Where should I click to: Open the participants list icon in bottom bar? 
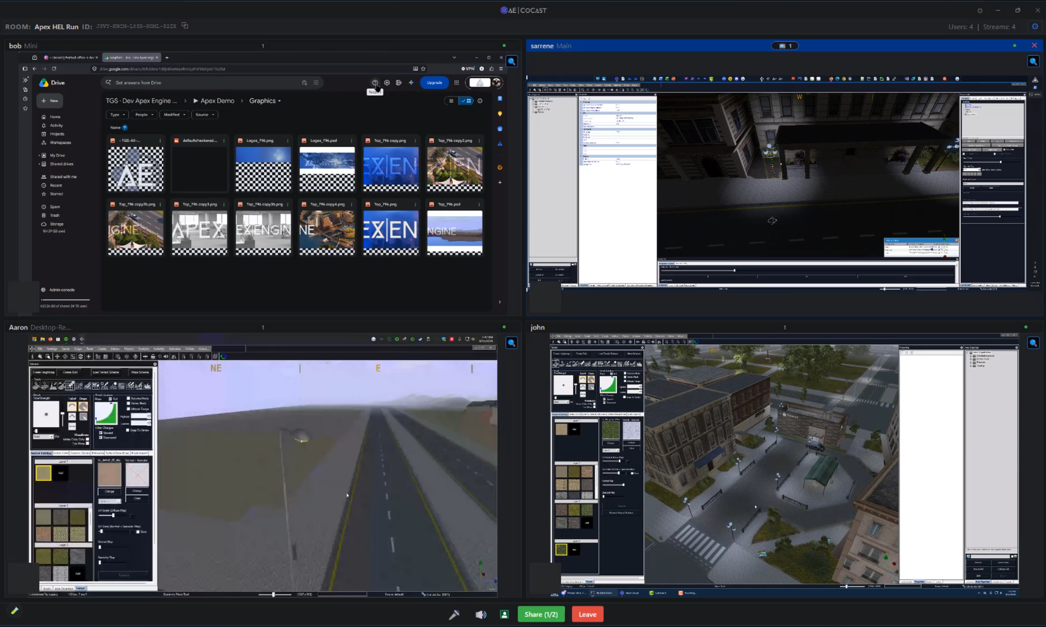pos(504,614)
